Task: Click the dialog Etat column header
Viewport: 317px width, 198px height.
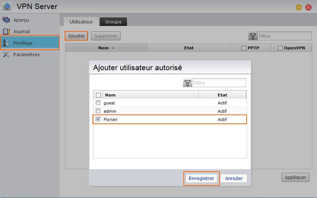Action: tap(222, 95)
